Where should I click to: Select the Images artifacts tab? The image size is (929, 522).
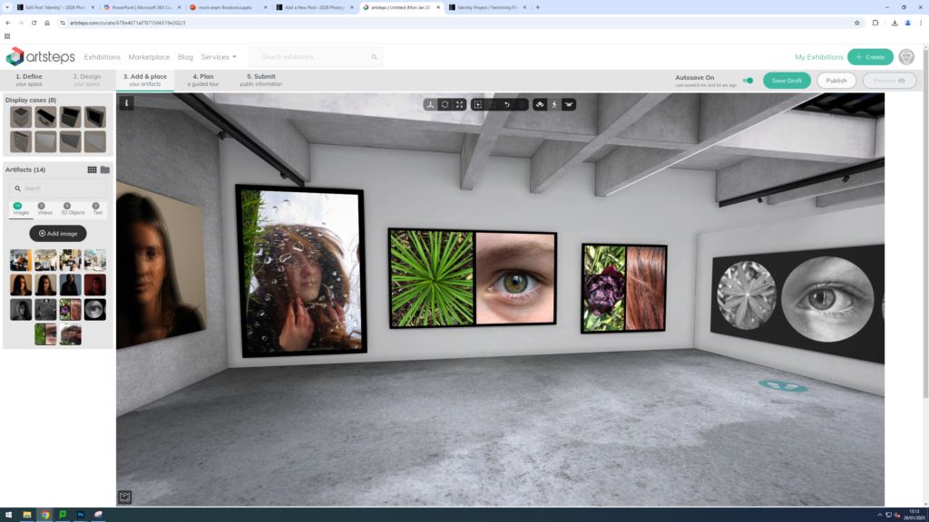coord(21,209)
